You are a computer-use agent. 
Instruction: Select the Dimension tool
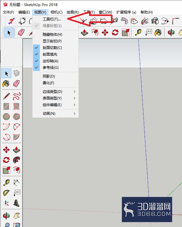16,183
